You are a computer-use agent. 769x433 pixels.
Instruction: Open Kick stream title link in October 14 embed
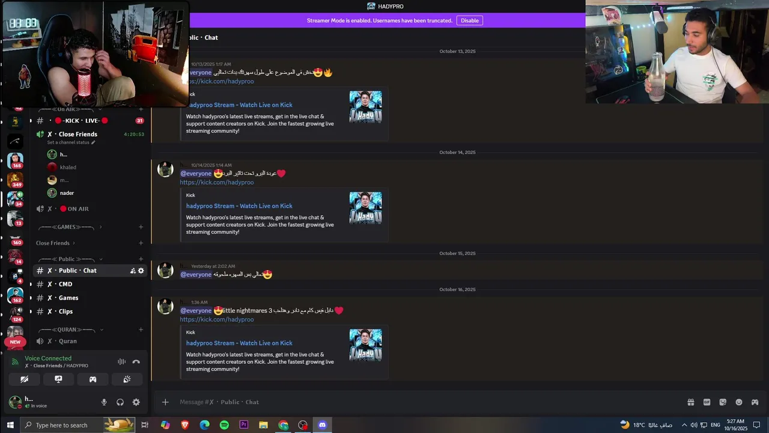pos(239,206)
